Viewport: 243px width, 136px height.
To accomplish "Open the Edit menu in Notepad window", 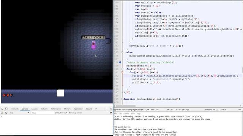I will coord(120,114).
